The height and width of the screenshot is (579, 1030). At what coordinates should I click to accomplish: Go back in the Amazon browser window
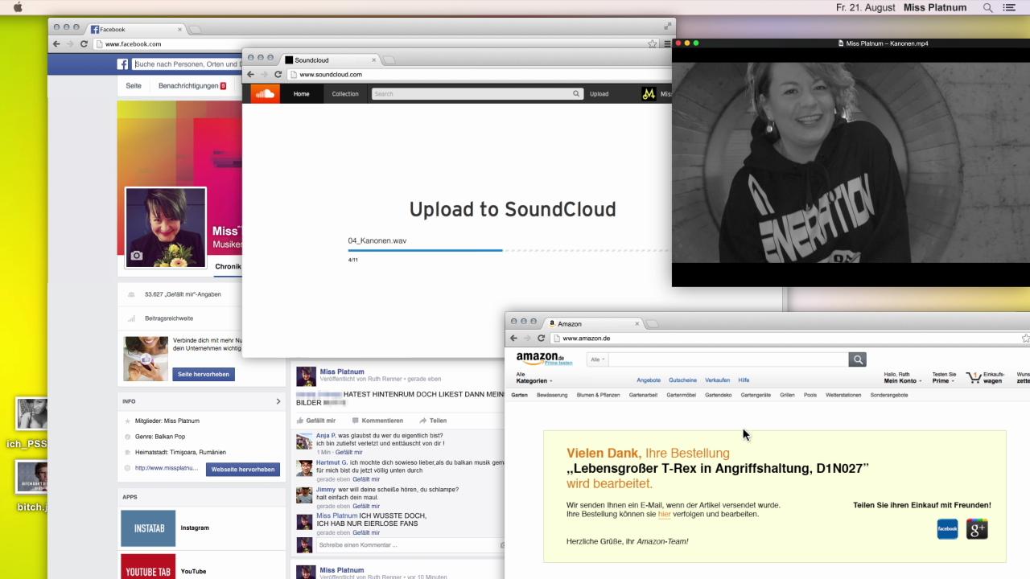pos(513,338)
